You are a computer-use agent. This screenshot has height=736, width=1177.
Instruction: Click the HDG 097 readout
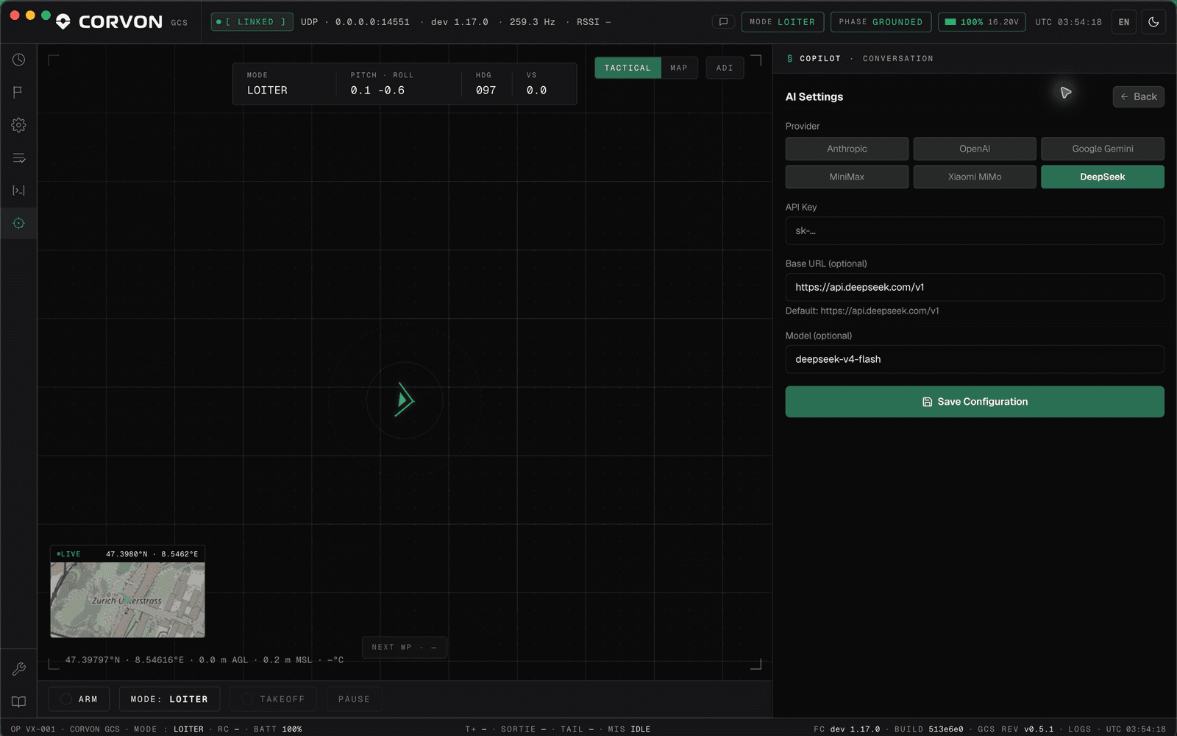click(x=486, y=83)
